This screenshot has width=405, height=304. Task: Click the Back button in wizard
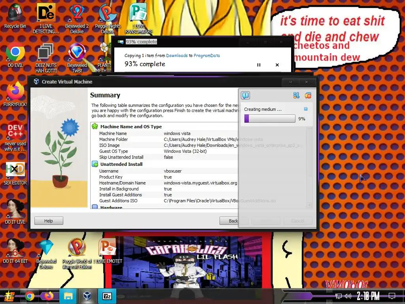233,221
